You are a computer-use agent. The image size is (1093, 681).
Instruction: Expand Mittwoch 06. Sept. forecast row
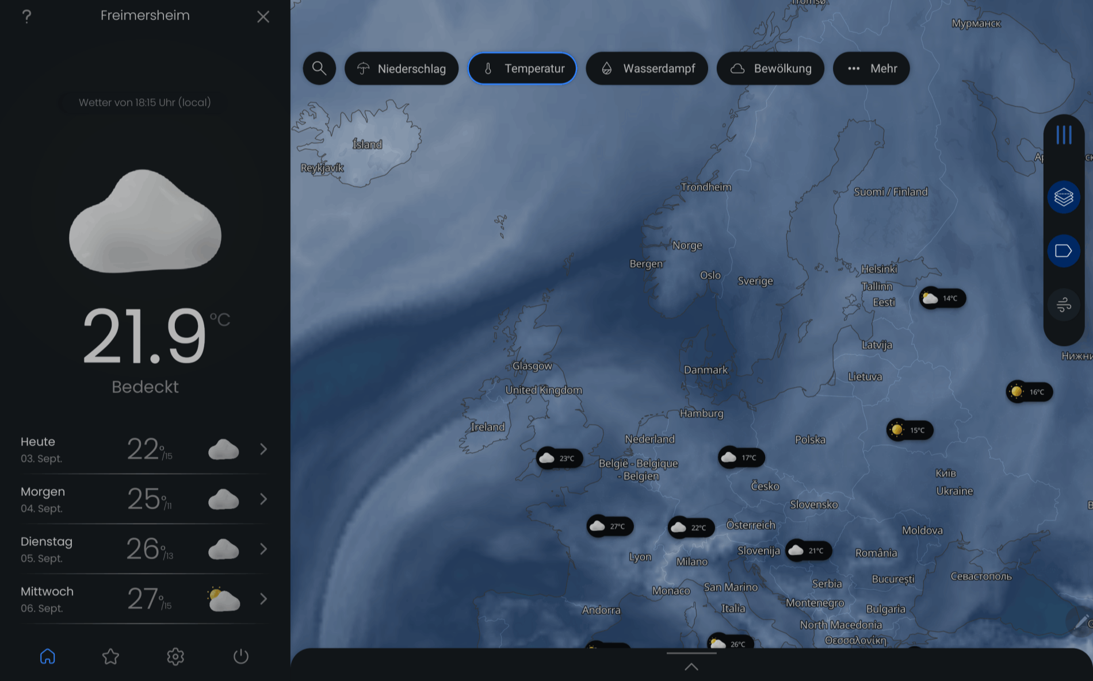[x=263, y=599]
